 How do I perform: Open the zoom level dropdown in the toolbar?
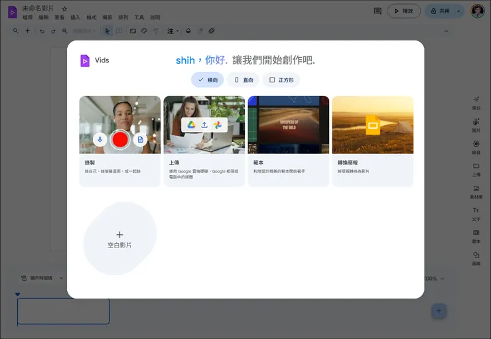84,31
